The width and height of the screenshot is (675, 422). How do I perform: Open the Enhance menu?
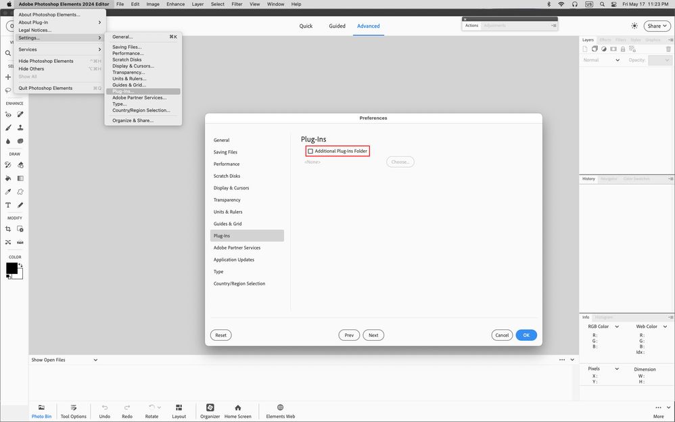pos(176,4)
